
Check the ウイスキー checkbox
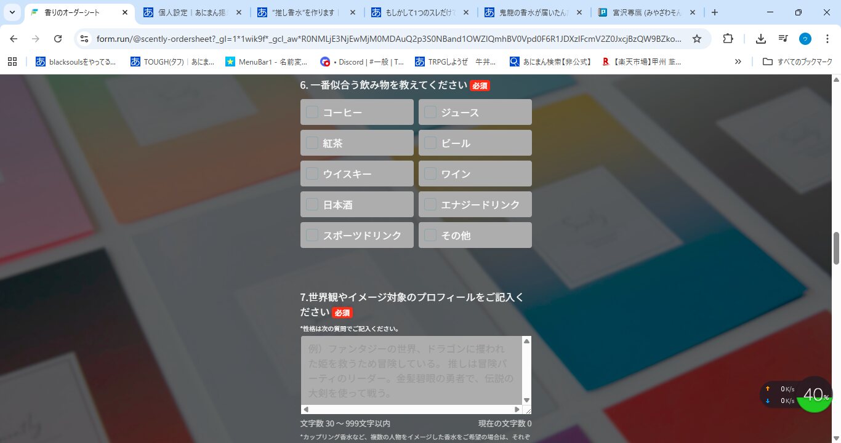[312, 174]
